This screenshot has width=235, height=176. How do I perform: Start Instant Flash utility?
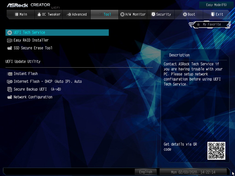coord(26,74)
